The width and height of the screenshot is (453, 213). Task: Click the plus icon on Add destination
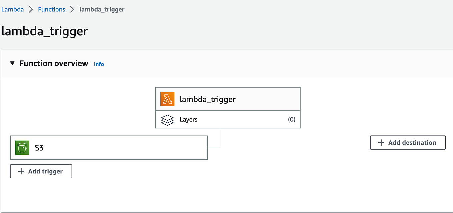(x=381, y=142)
